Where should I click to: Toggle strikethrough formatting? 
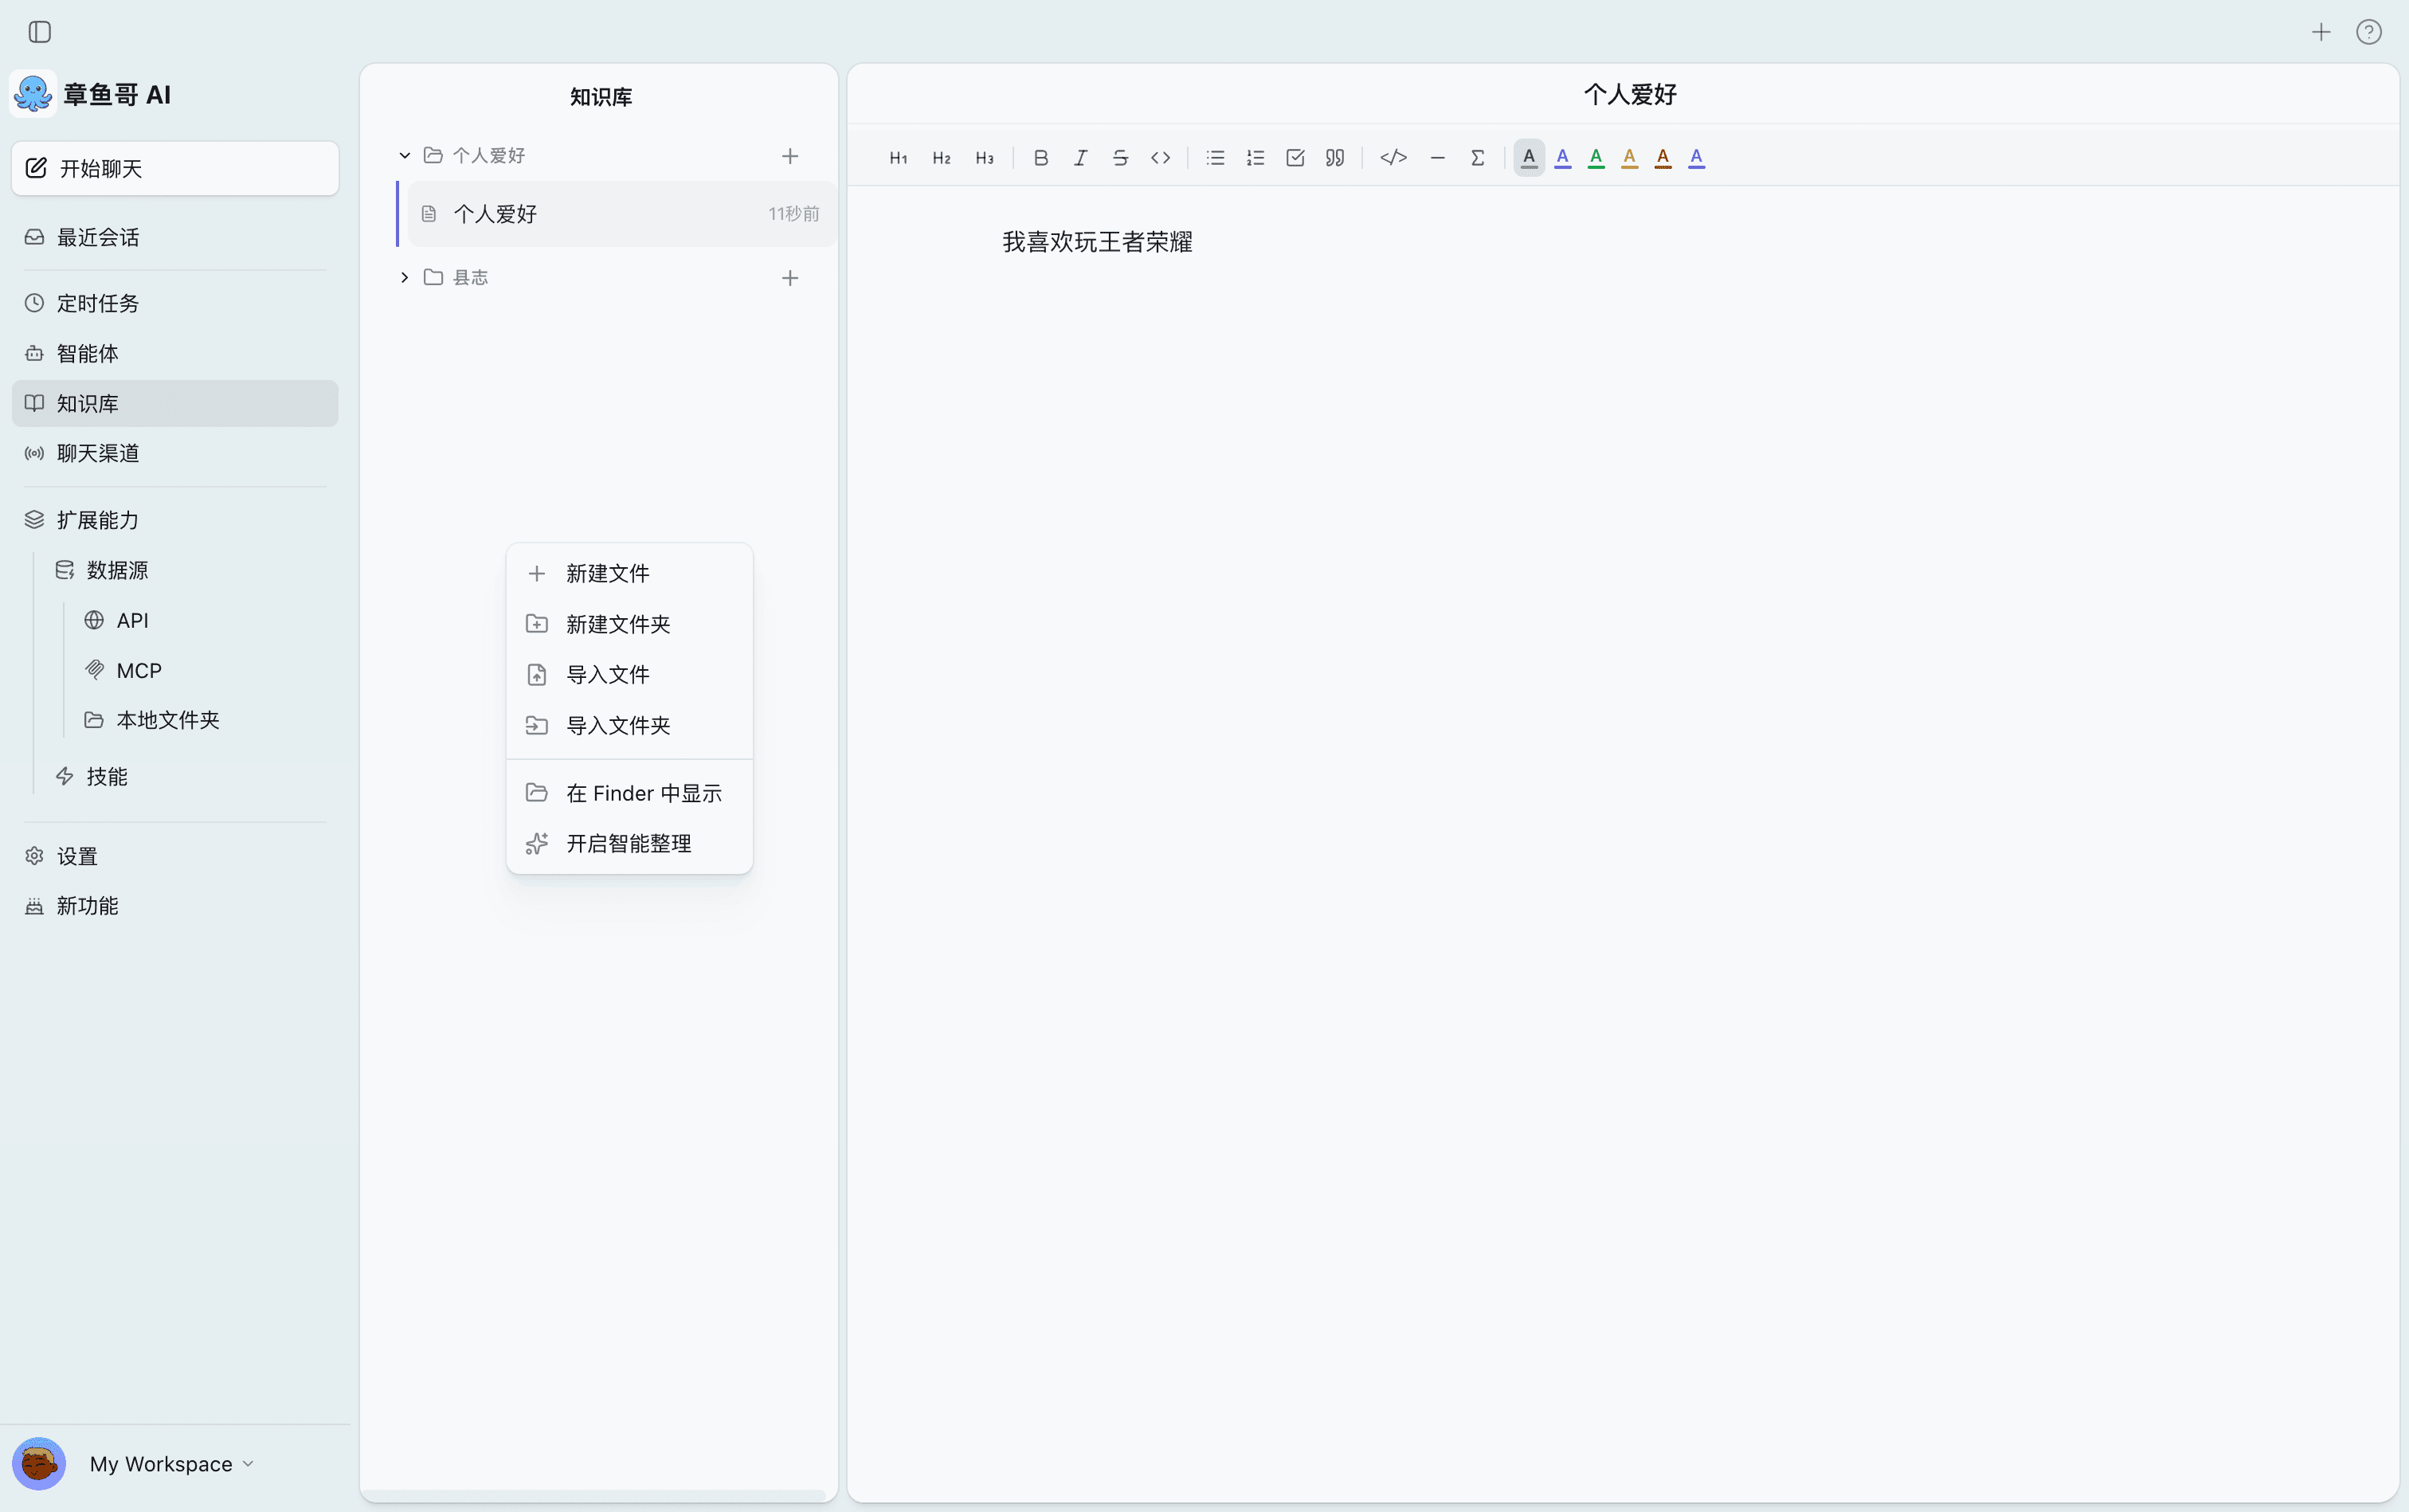pyautogui.click(x=1120, y=157)
